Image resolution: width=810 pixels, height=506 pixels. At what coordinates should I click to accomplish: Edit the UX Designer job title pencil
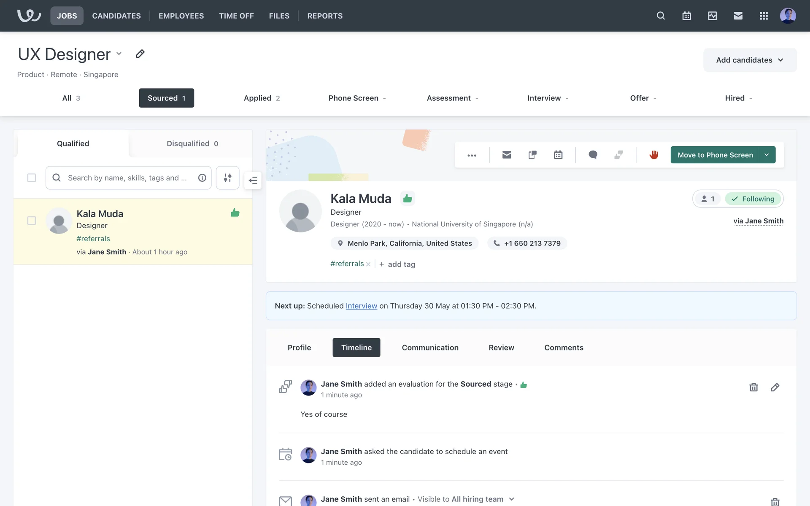(x=140, y=54)
